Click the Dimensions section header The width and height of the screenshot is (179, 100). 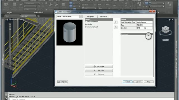(x=136, y=34)
